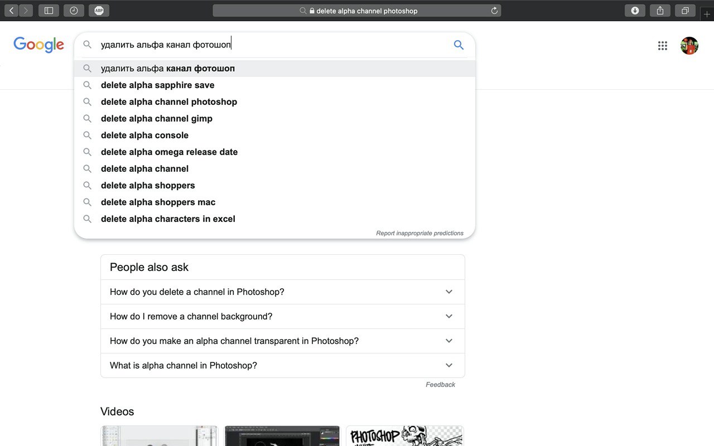Choose suggestion 'delete alpha characters in excel'
714x446 pixels.
274,219
